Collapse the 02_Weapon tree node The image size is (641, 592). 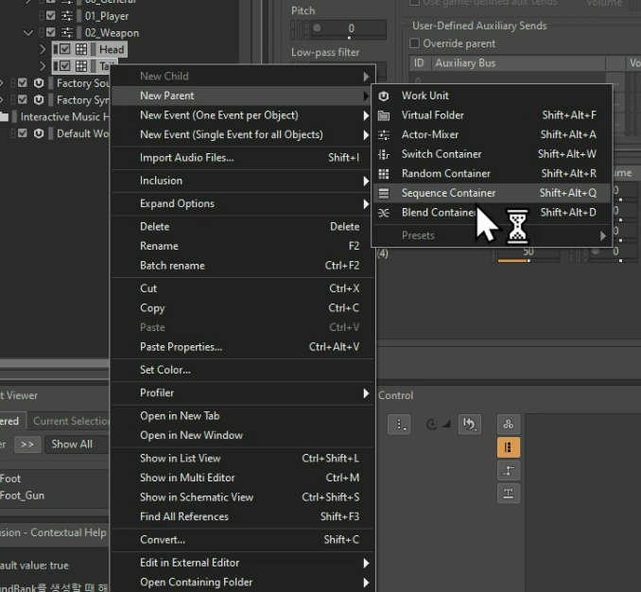(28, 32)
